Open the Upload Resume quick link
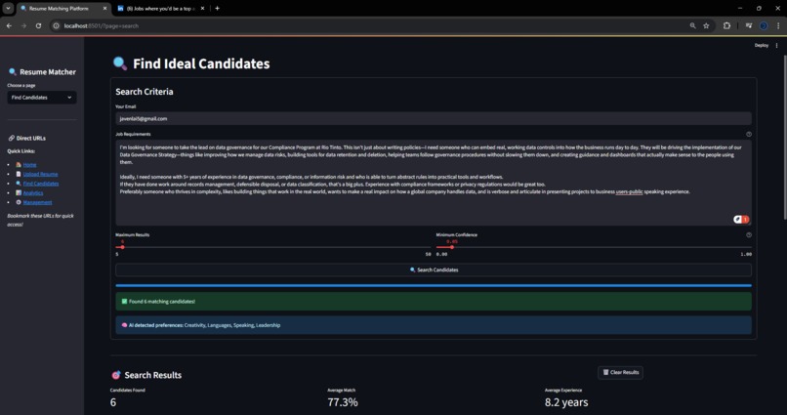Viewport: 787px width, 415px height. pos(40,174)
